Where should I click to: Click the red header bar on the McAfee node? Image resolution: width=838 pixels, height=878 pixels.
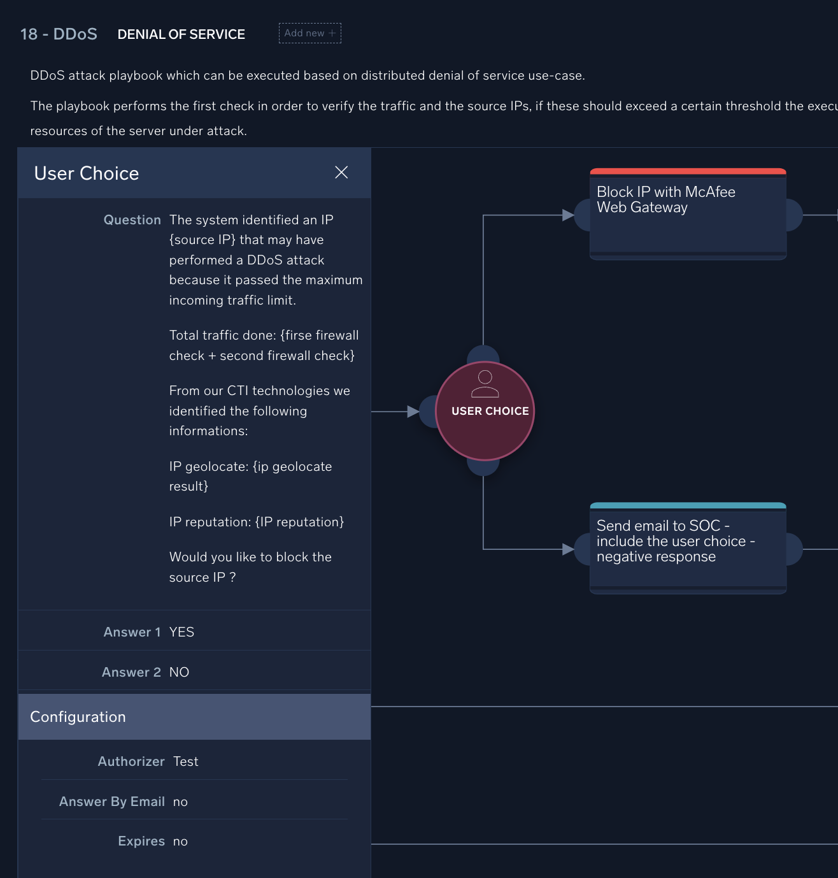(688, 171)
